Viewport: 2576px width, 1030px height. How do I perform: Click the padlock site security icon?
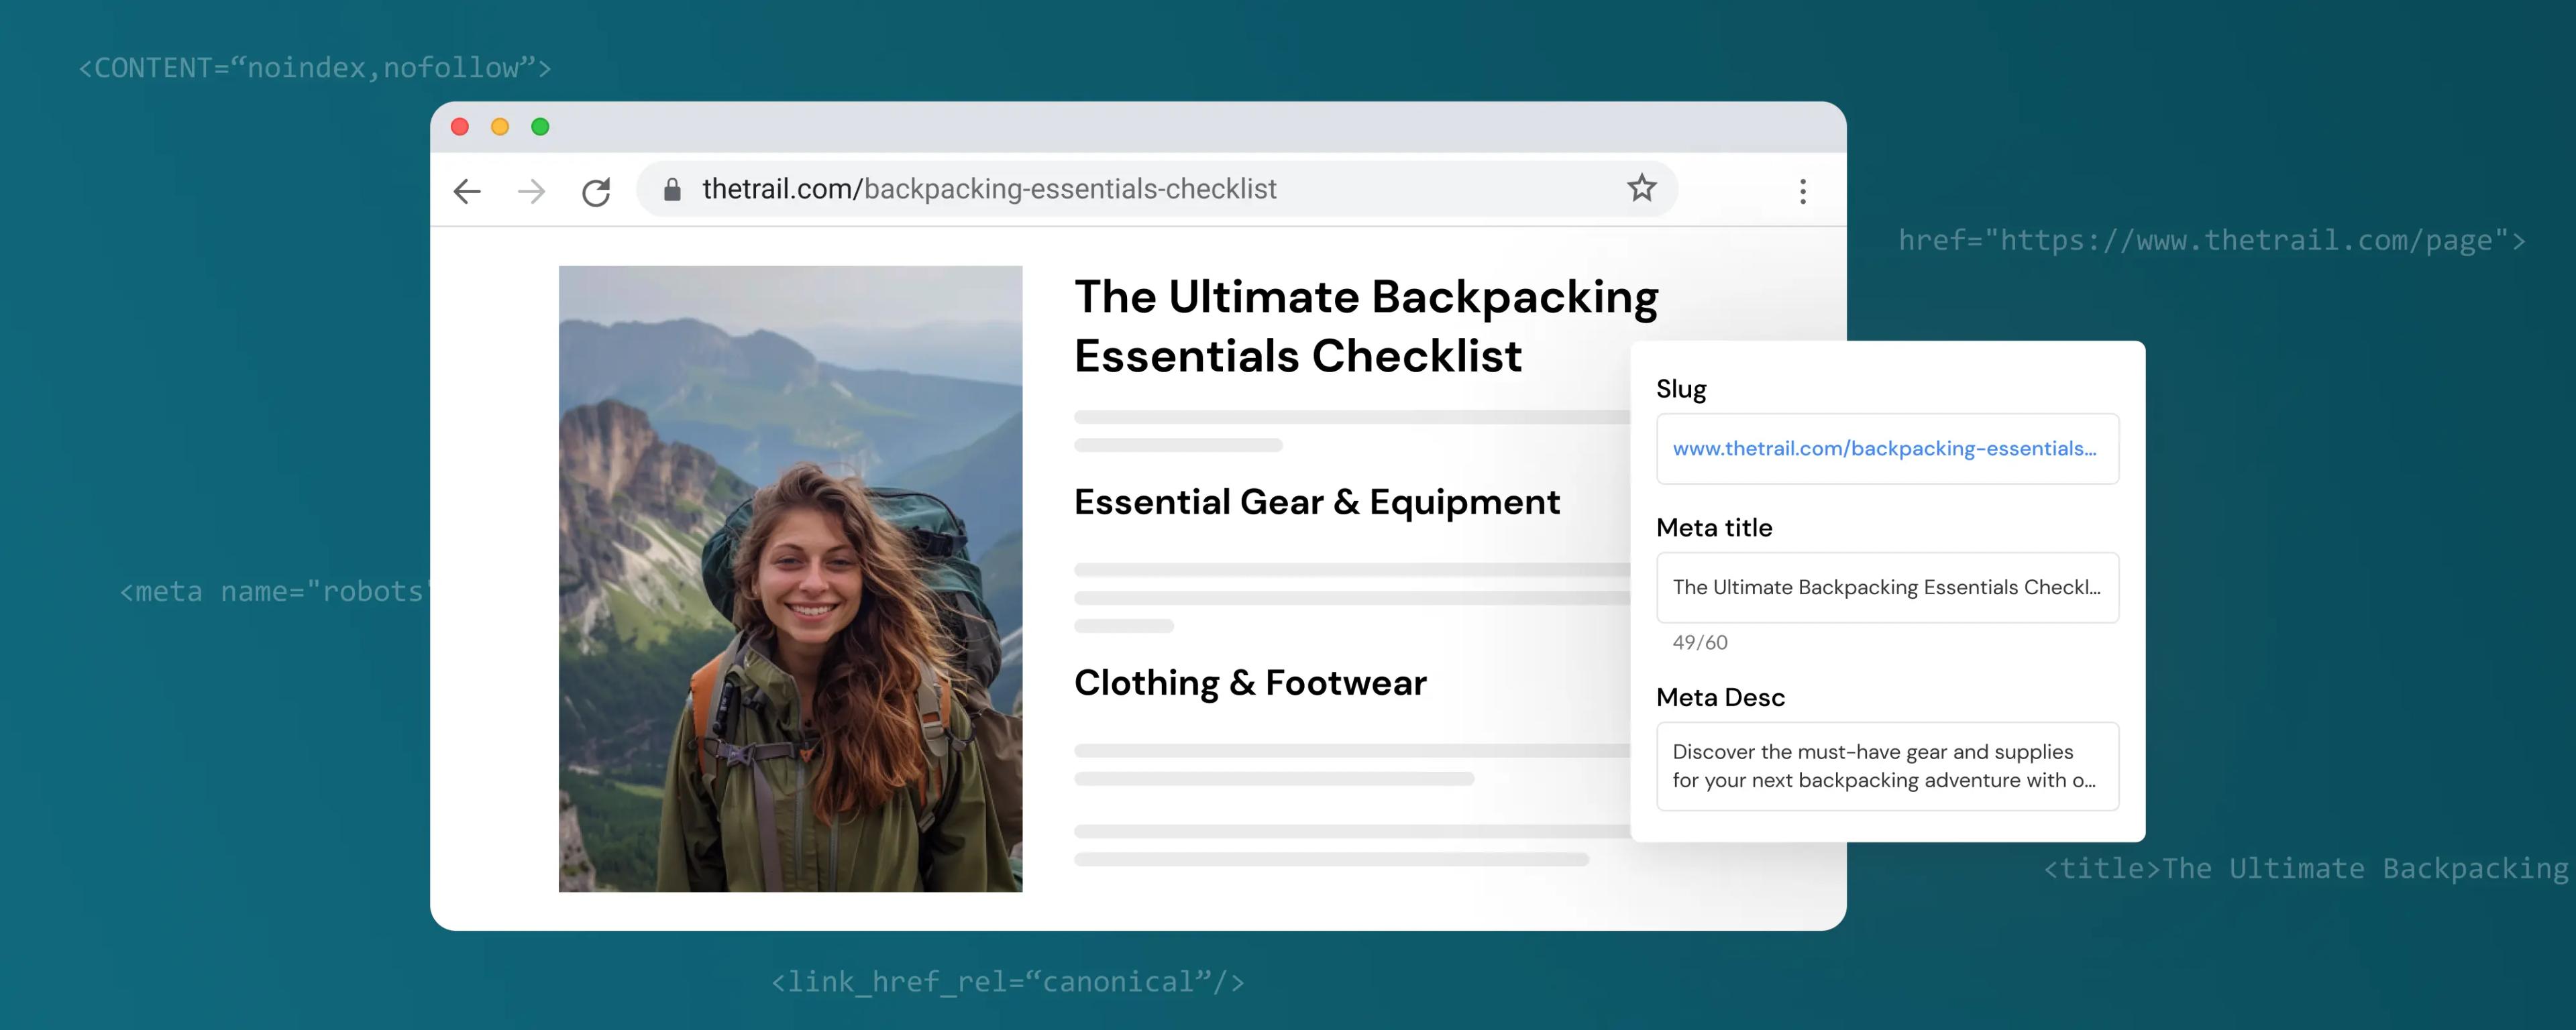pyautogui.click(x=673, y=189)
